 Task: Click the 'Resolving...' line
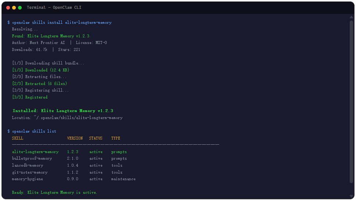pyautogui.click(x=25, y=29)
